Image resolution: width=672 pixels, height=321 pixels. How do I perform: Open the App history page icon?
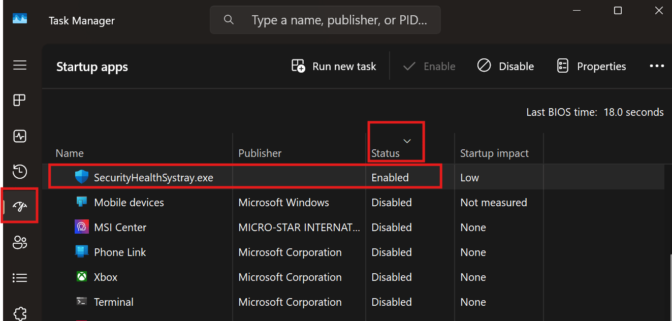point(20,171)
